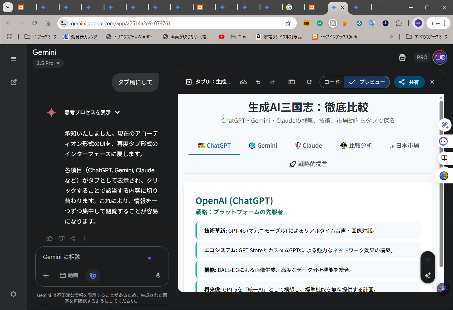Viewport: 453px width, 310px height.
Task: Open the Gemini main menu hamburger icon
Action: (x=13, y=59)
